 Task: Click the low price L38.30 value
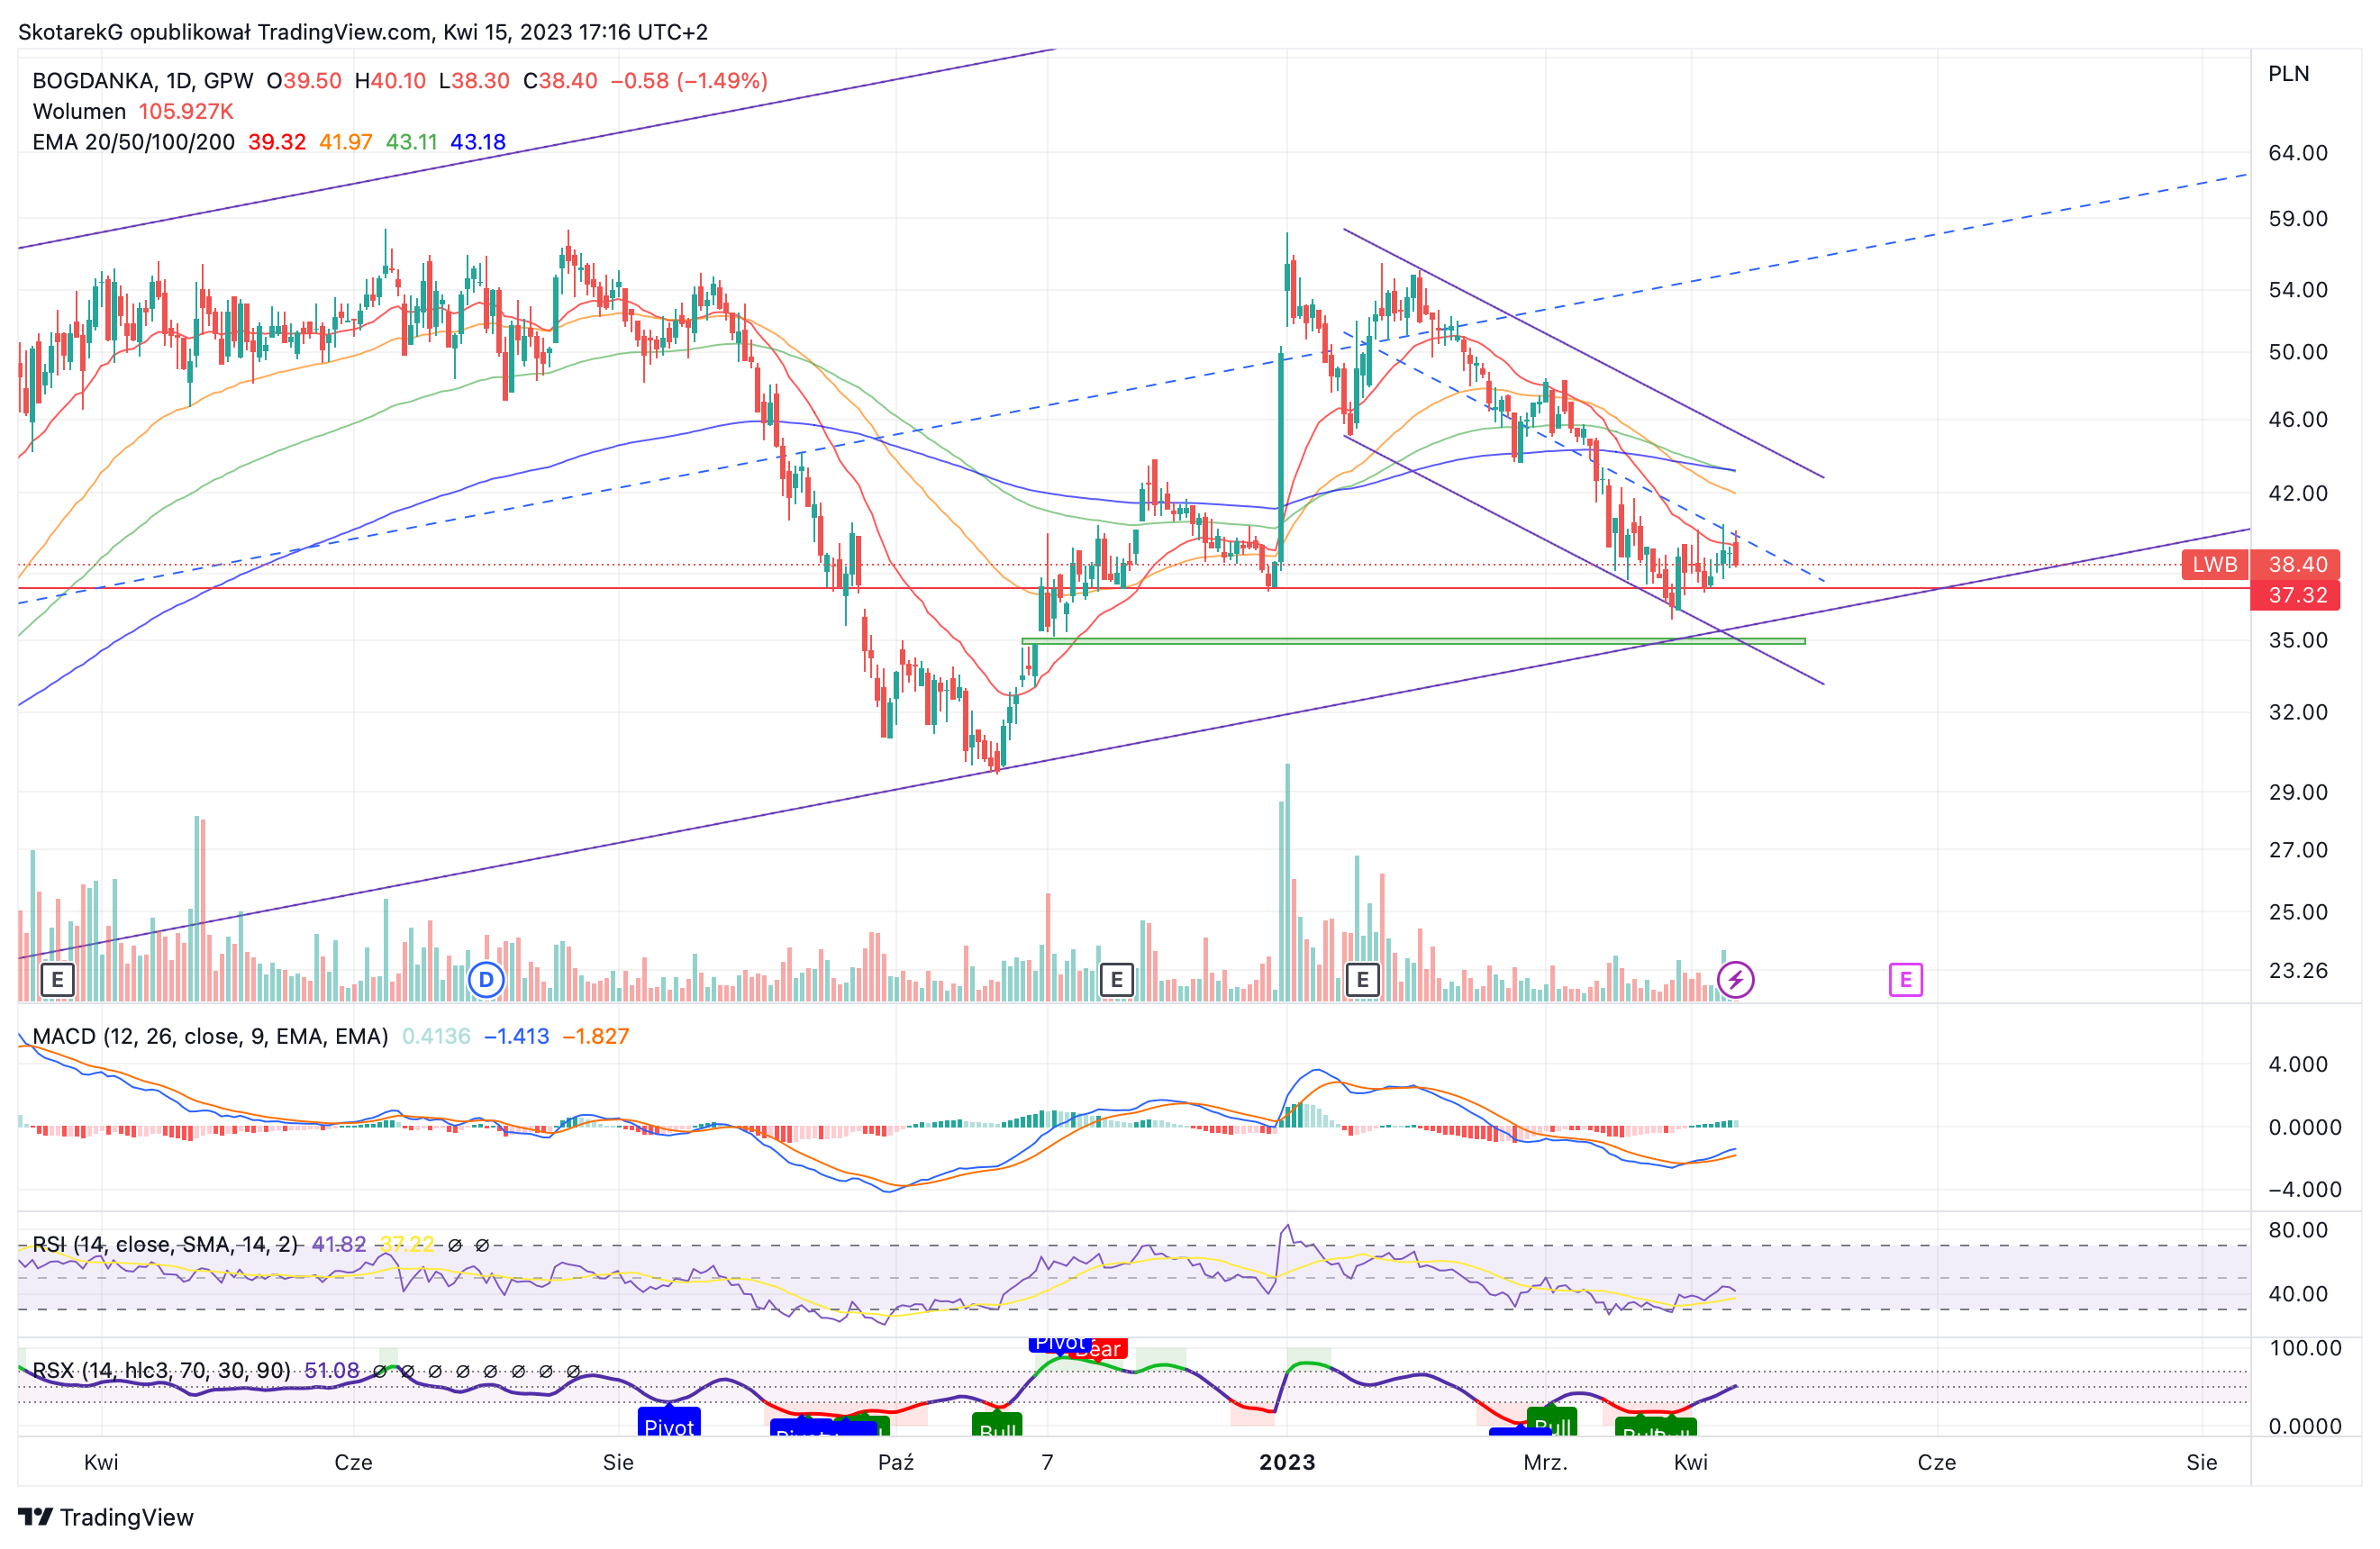pyautogui.click(x=474, y=81)
